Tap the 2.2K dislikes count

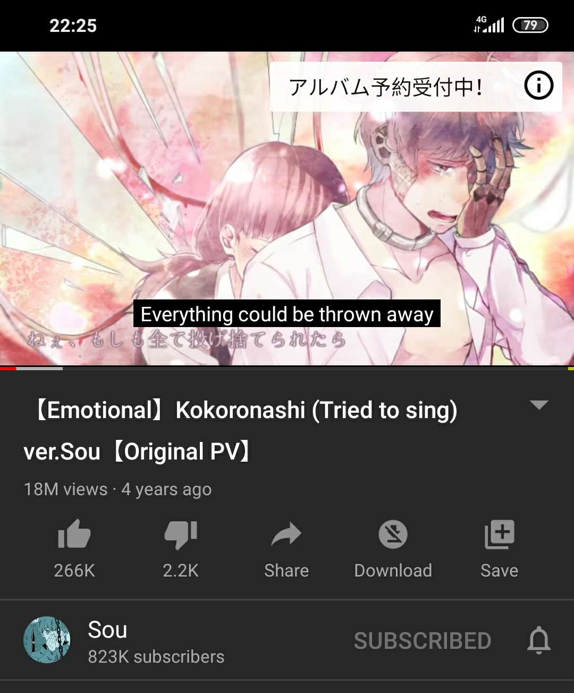tap(181, 570)
